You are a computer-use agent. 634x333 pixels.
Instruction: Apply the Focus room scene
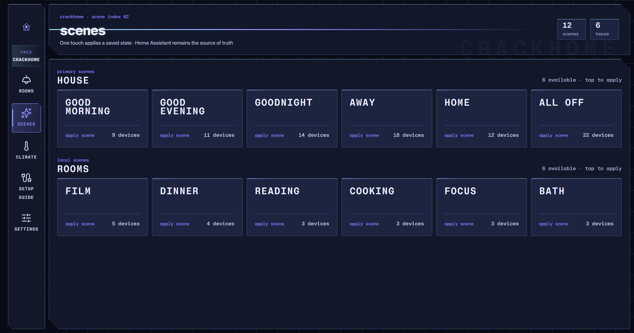click(481, 207)
